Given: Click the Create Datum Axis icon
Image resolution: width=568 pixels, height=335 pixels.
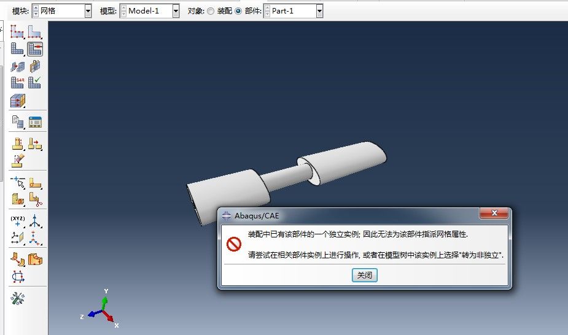Looking at the screenshot, I should click(x=35, y=221).
